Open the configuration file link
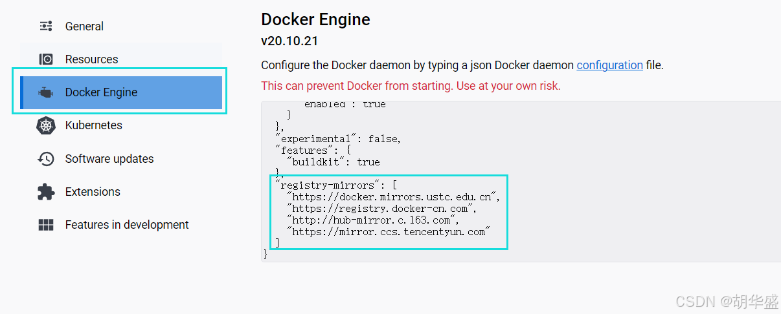Image resolution: width=781 pixels, height=314 pixels. point(609,65)
